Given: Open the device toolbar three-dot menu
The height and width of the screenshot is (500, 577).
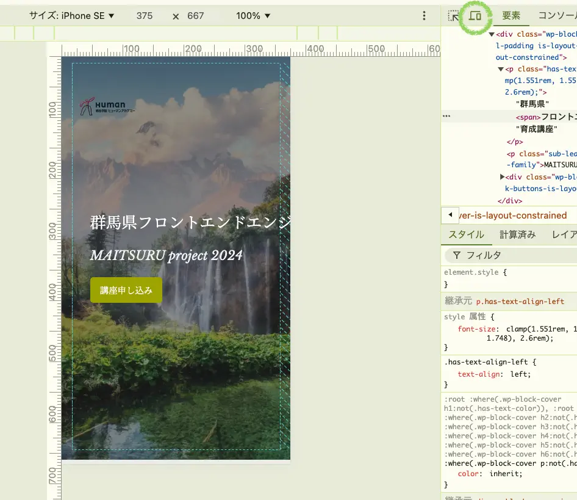Looking at the screenshot, I should pyautogui.click(x=425, y=16).
